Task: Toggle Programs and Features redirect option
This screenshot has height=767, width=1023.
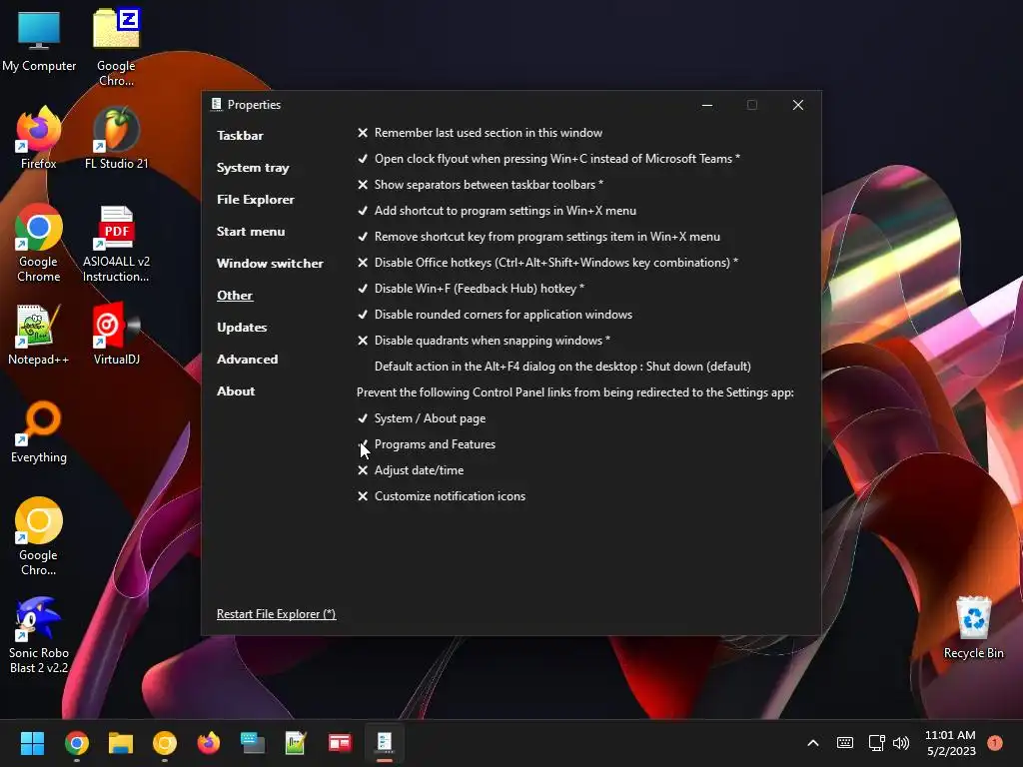Action: 426,444
